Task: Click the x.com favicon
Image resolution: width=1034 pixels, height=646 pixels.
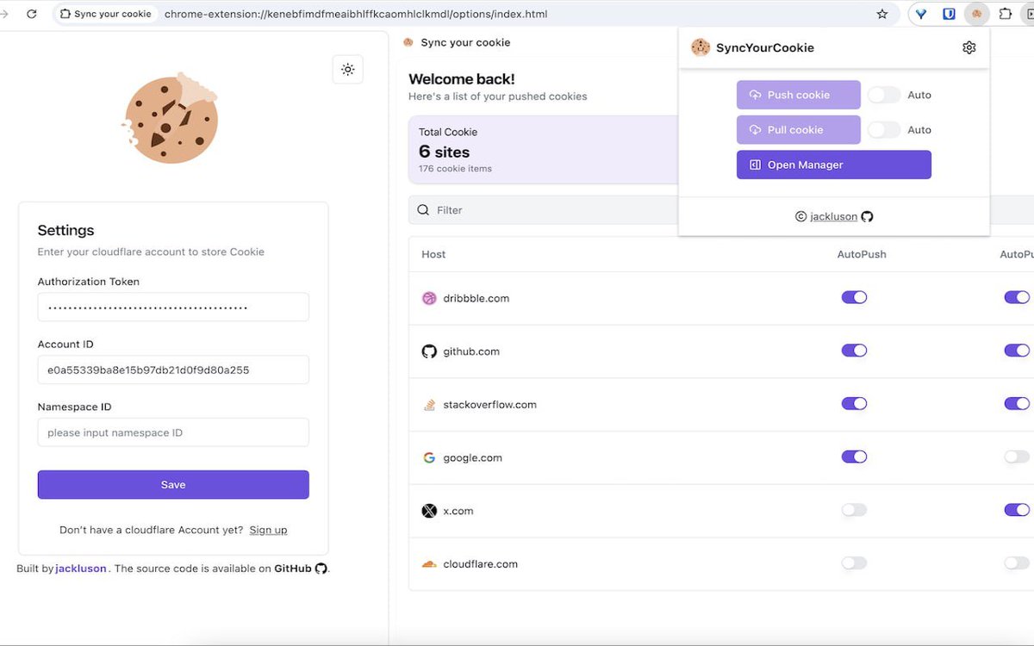Action: click(x=429, y=510)
